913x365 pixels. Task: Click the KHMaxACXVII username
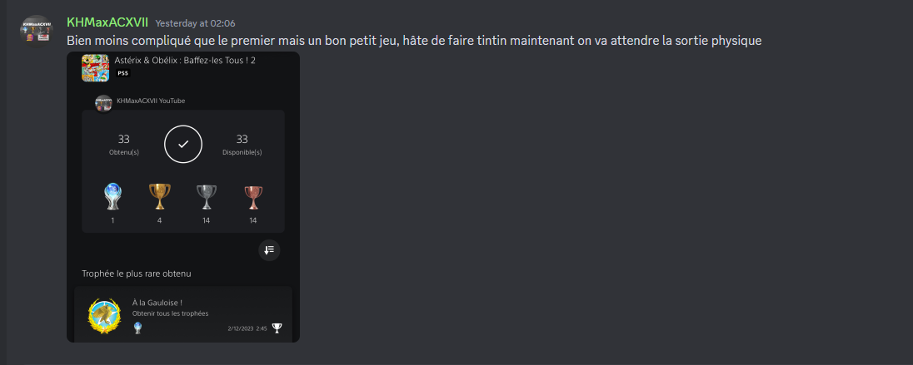(107, 22)
